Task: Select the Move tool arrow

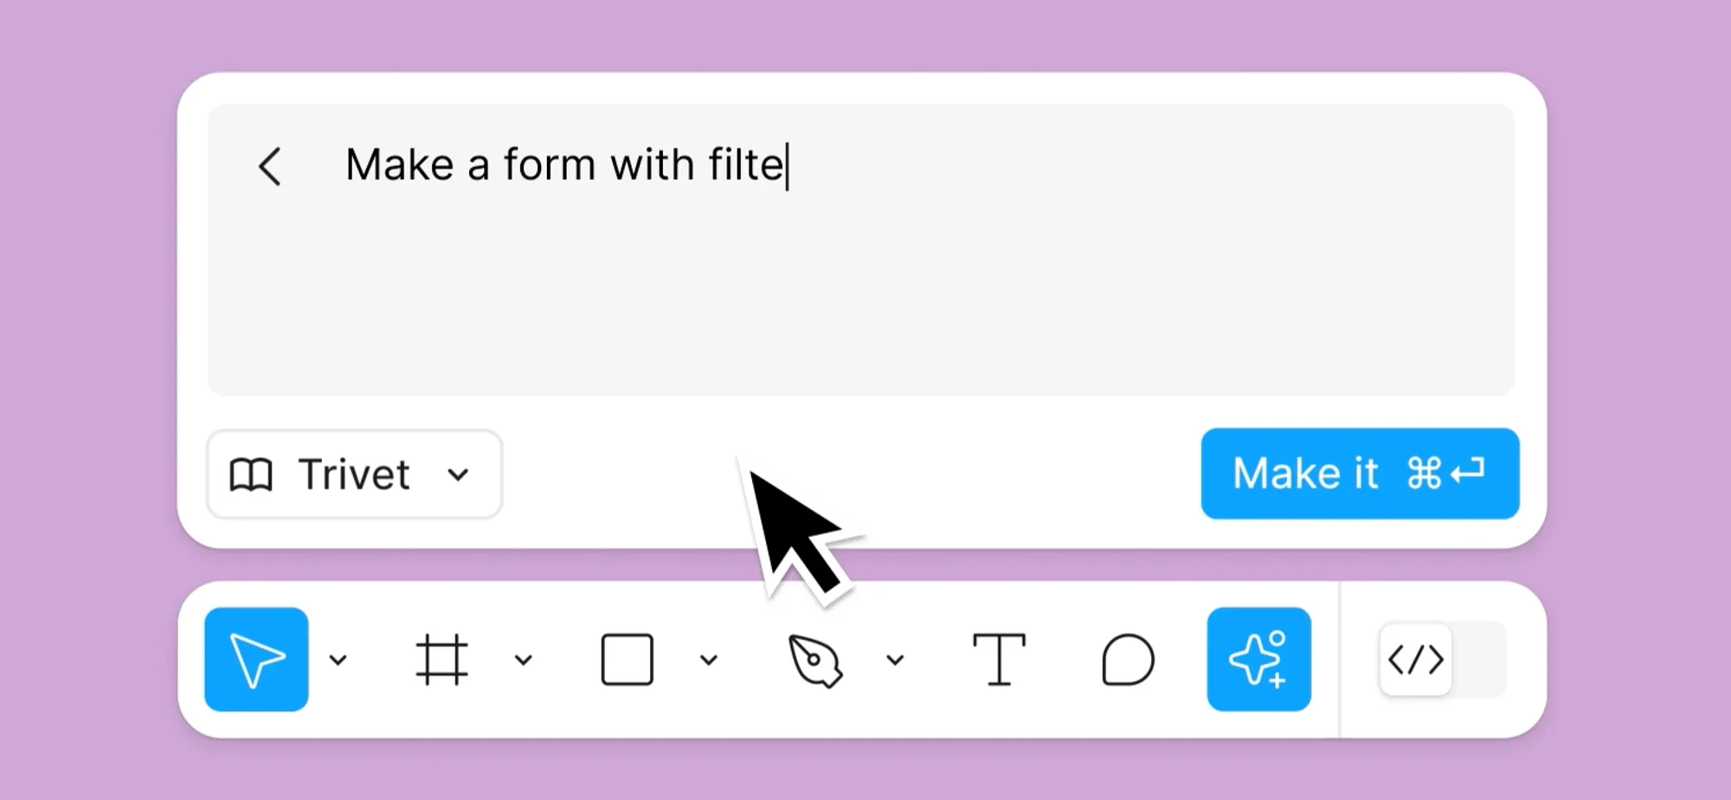Action: (256, 659)
